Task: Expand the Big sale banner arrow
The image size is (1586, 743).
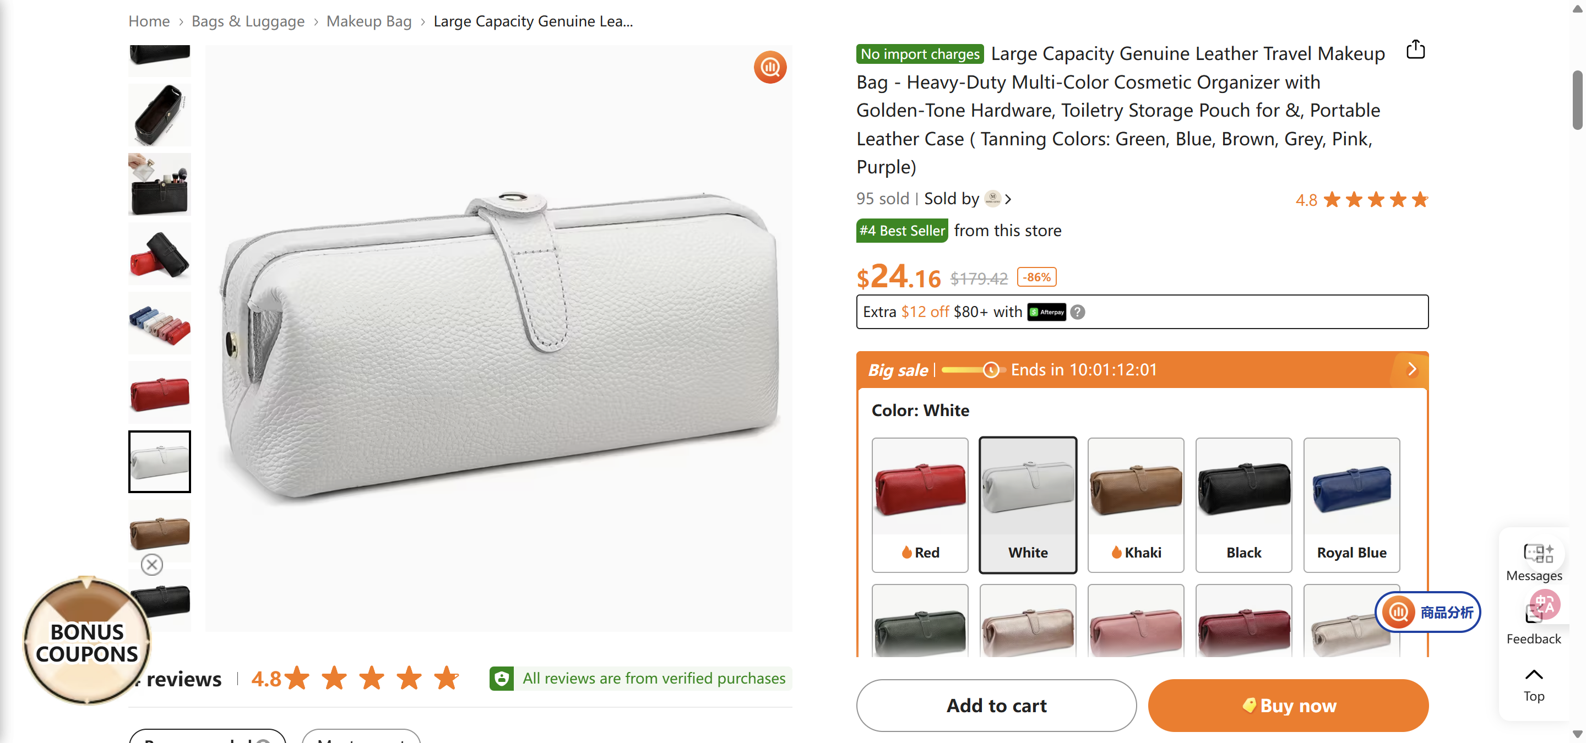Action: click(x=1413, y=369)
